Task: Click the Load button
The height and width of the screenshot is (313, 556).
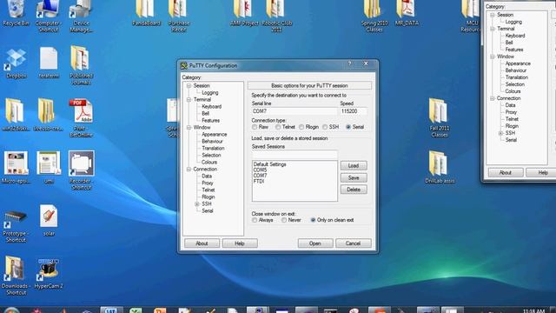Action: click(x=354, y=166)
